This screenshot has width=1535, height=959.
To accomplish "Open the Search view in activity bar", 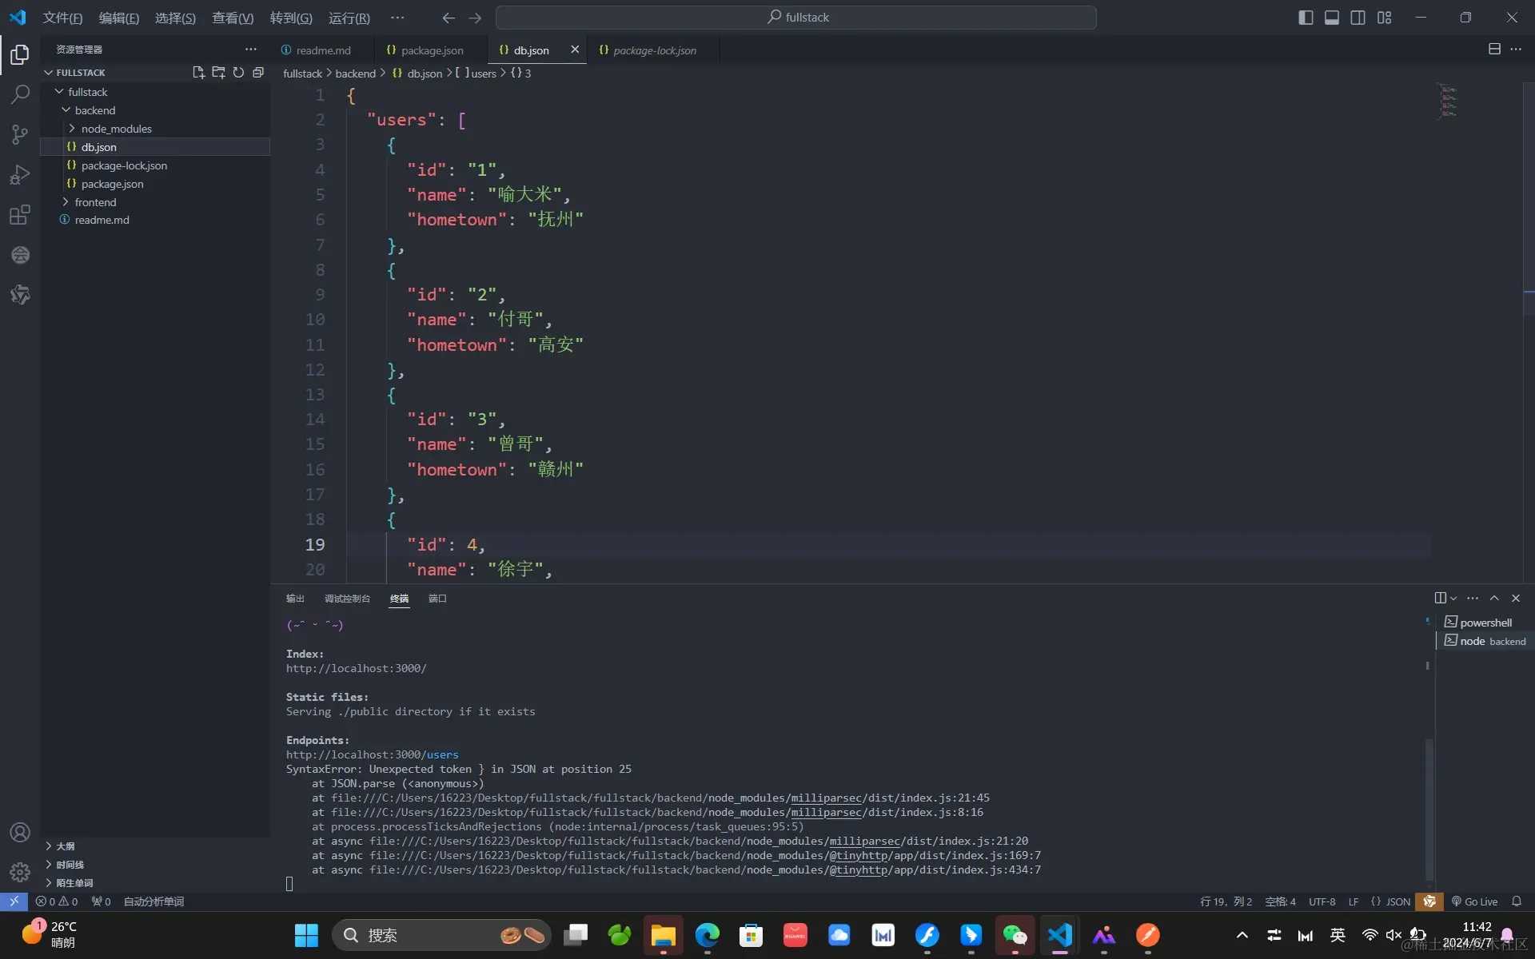I will (20, 94).
